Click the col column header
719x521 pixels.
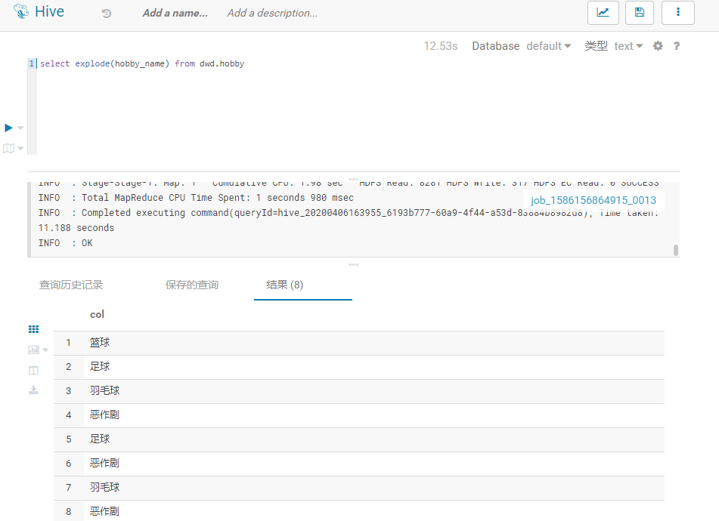(98, 315)
